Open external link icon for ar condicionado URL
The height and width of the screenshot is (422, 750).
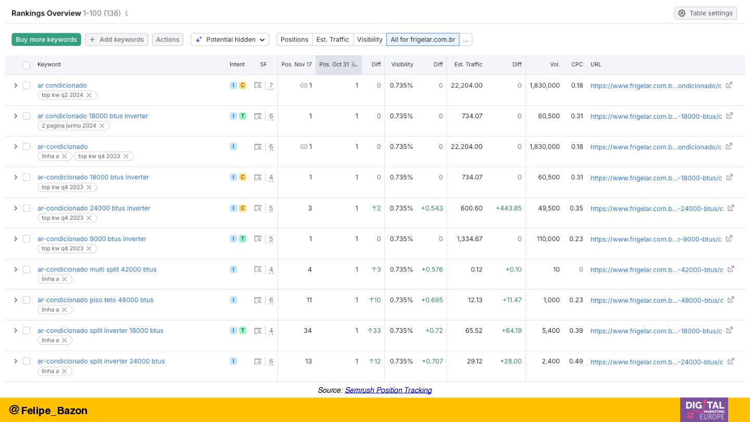point(729,85)
